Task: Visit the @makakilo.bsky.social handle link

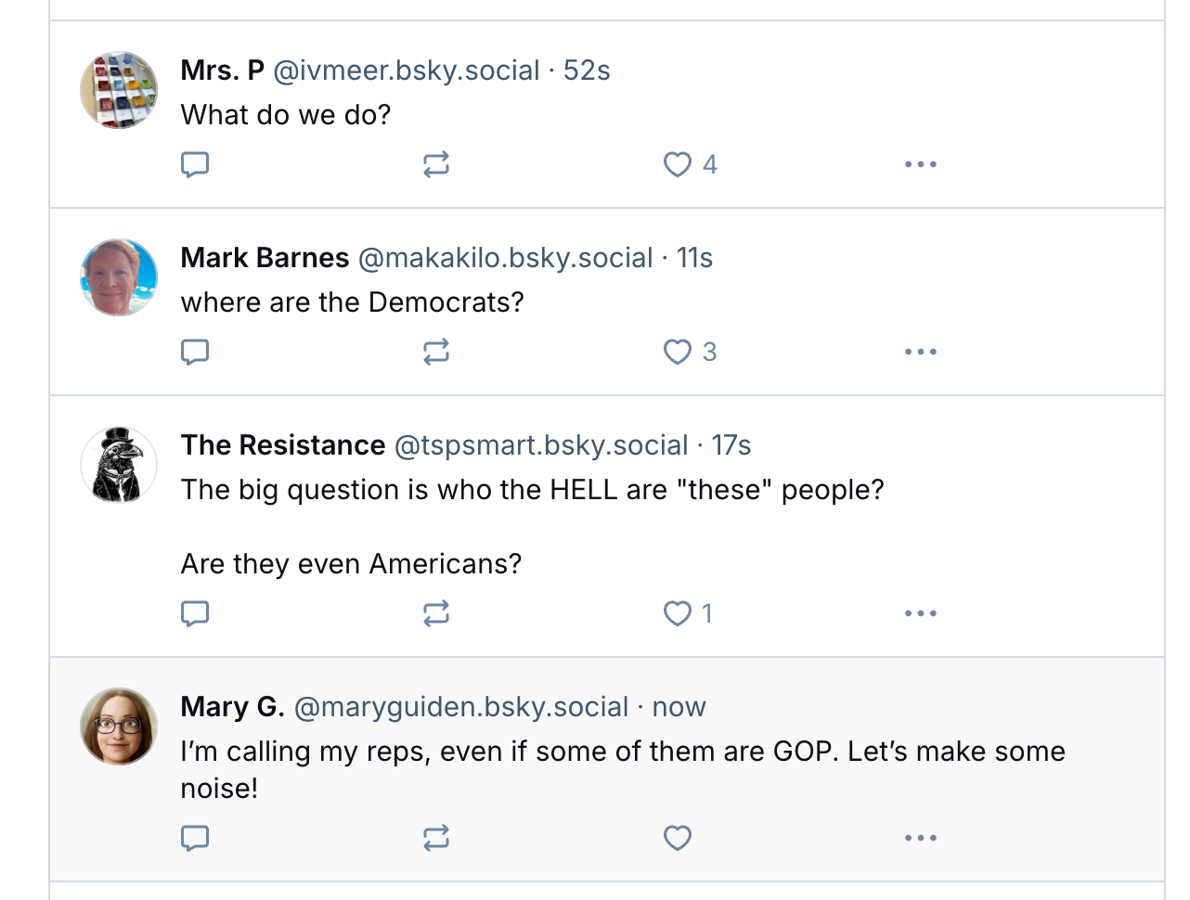Action: coord(506,258)
